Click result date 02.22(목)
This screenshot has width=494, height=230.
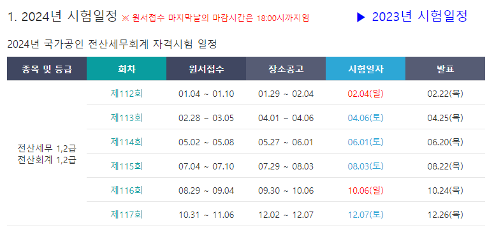coord(446,94)
